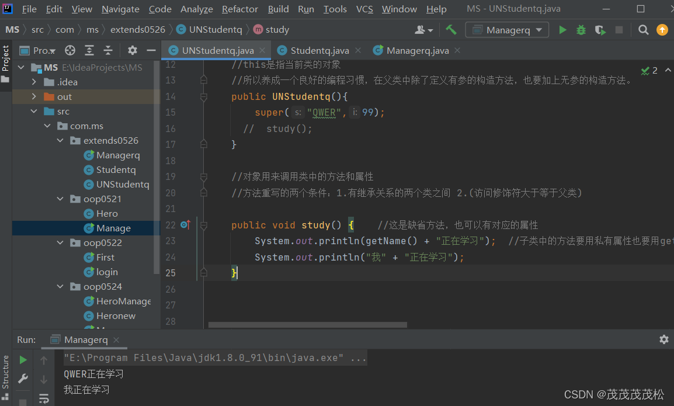674x406 pixels.
Task: Open the Build menu
Action: coord(278,9)
